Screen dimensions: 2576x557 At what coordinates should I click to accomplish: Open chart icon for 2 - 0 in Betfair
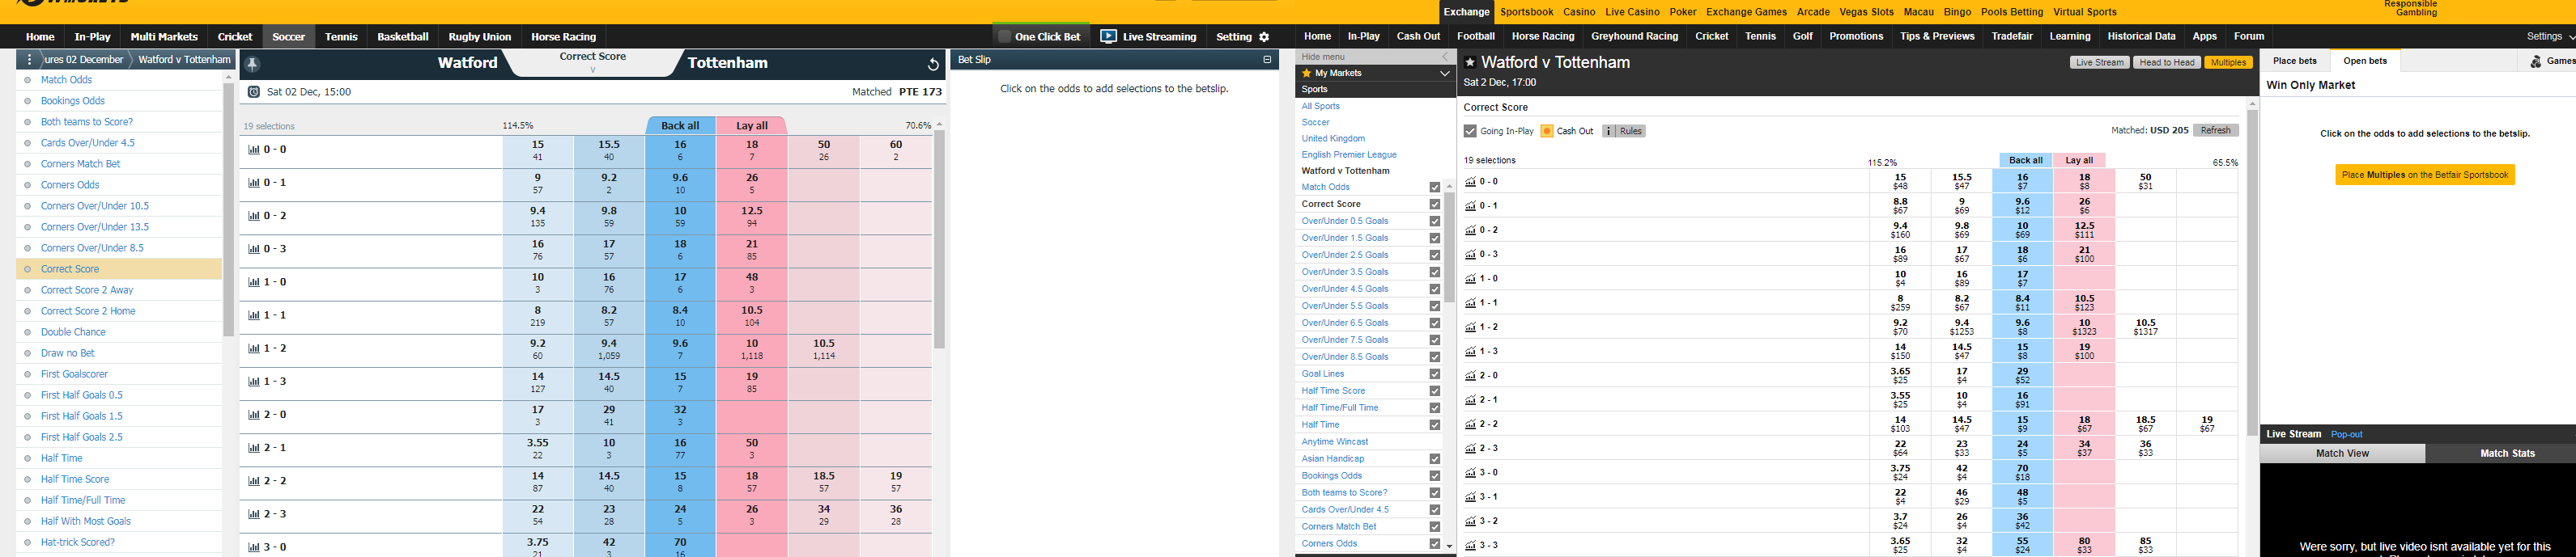(1470, 377)
